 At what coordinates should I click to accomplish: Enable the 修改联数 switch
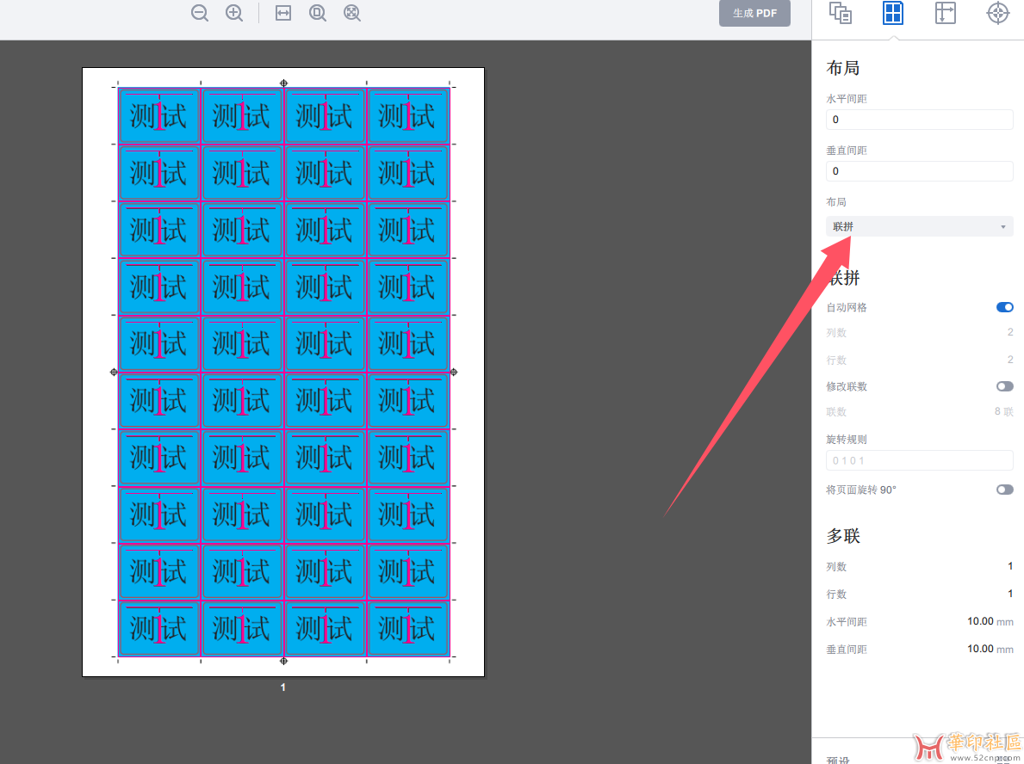[1004, 386]
